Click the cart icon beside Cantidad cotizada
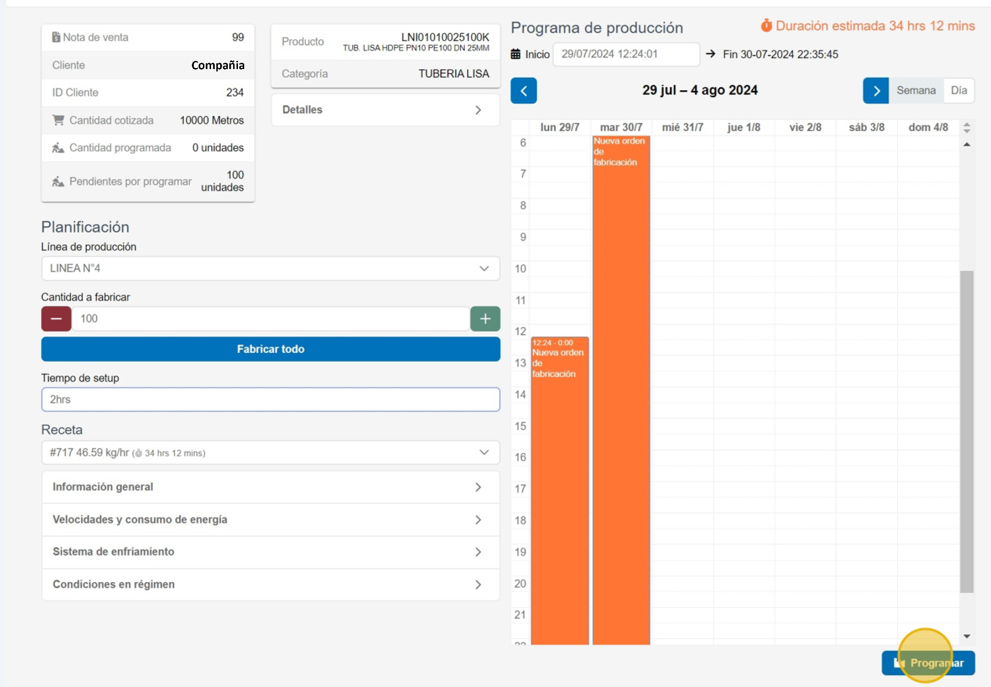This screenshot has width=991, height=687. (x=58, y=120)
